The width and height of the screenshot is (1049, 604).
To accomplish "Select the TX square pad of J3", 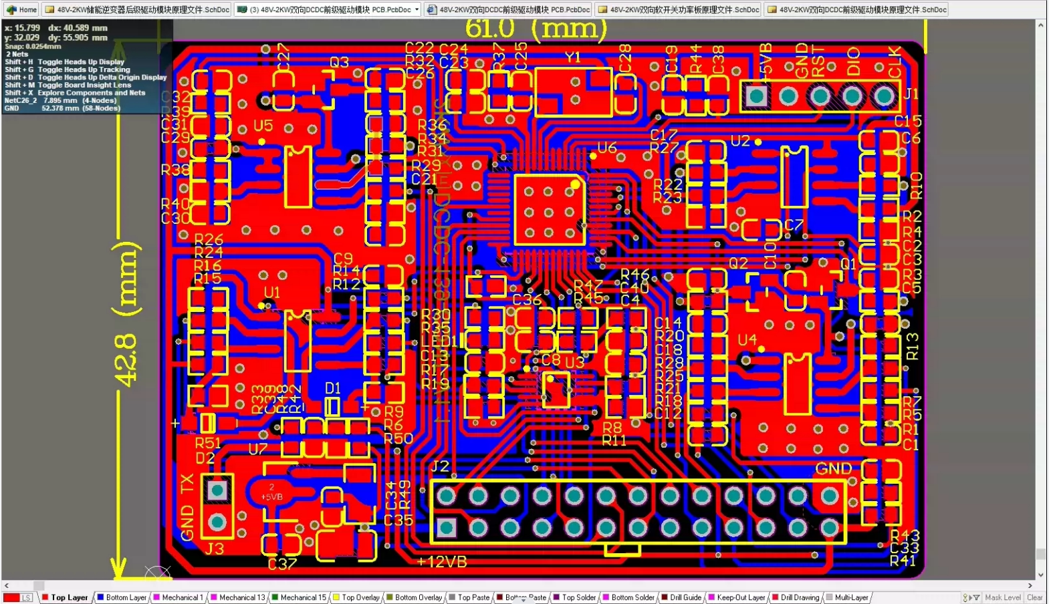I will [x=217, y=491].
